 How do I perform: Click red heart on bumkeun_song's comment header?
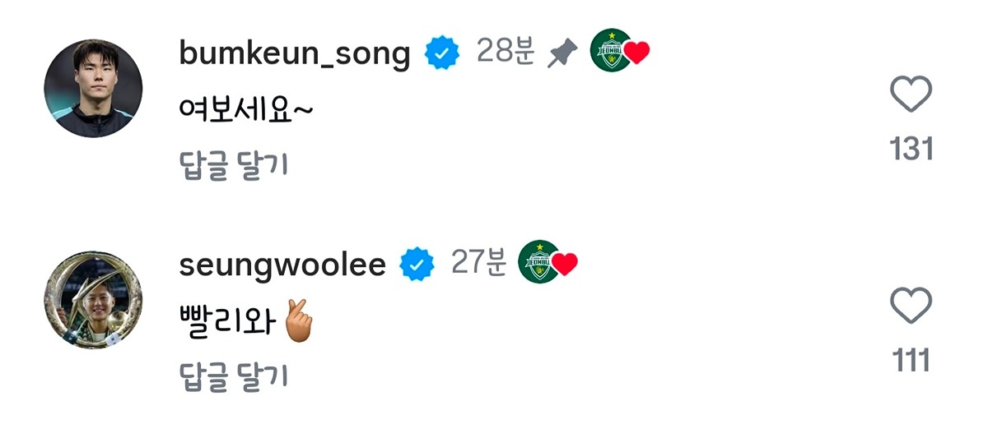tap(636, 53)
